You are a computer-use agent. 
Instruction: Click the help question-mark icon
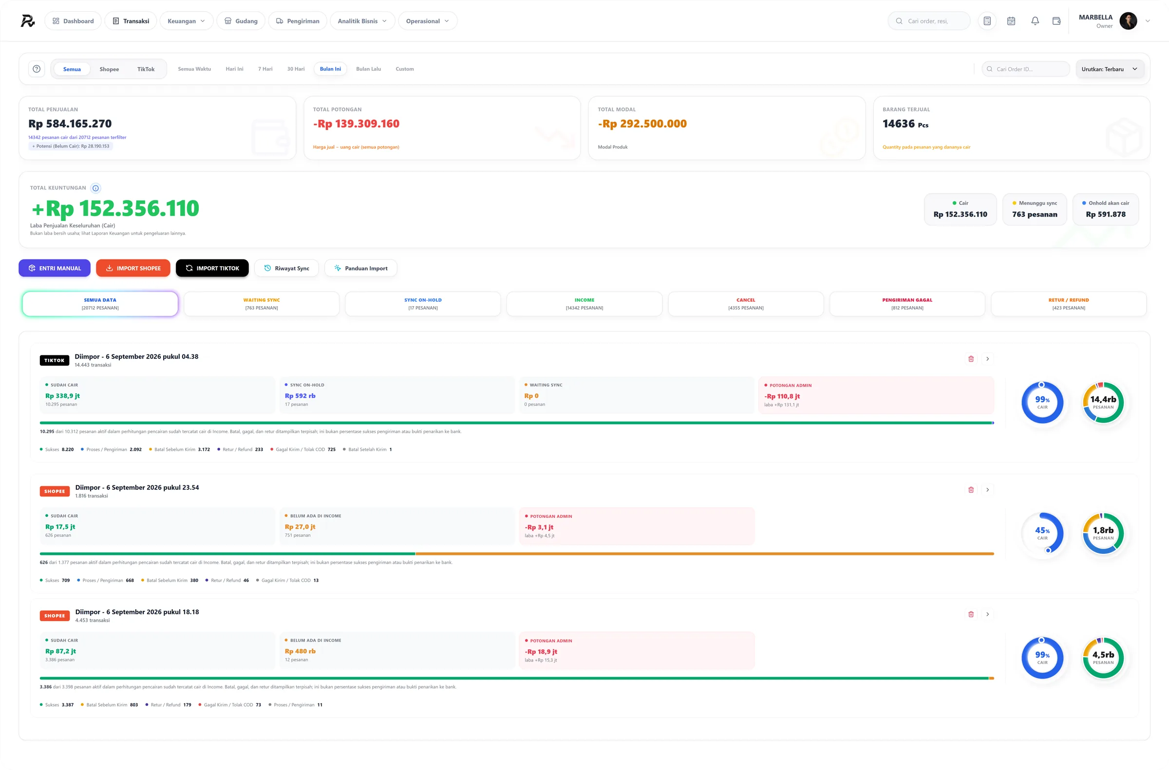pos(37,69)
